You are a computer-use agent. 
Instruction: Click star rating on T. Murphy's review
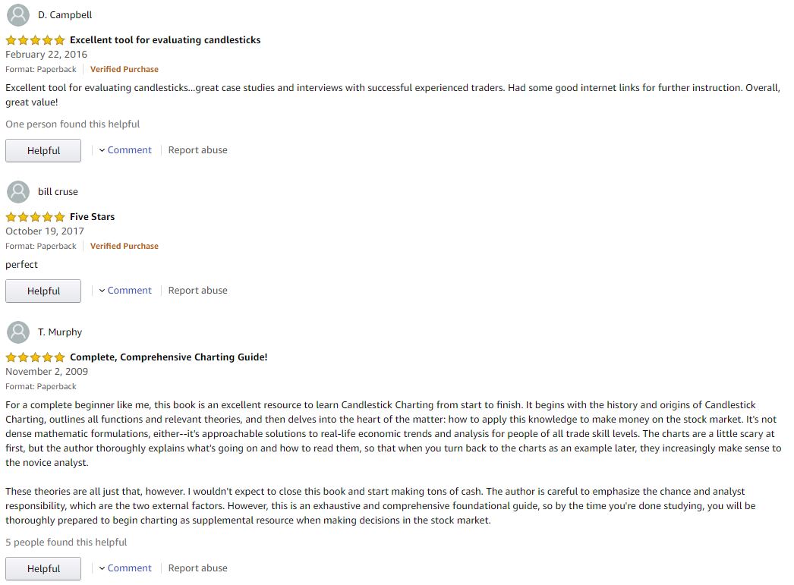[35, 357]
